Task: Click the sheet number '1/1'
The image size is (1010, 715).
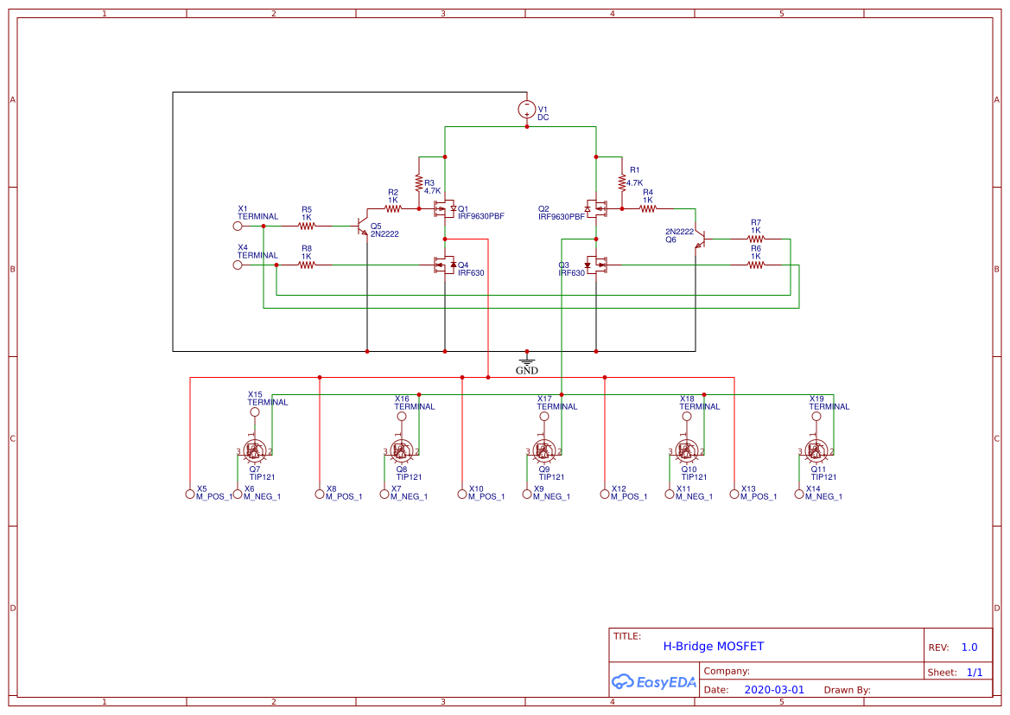Action: pos(975,673)
